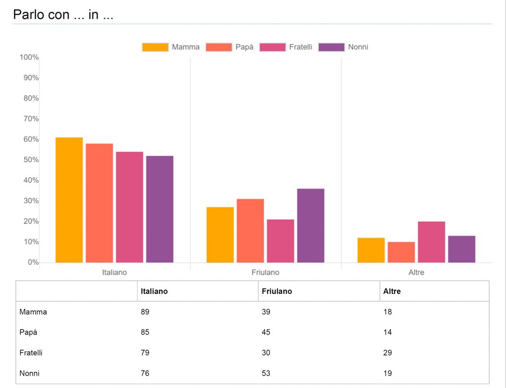Click the Mamma bar in Italiano group
The height and width of the screenshot is (388, 506).
tap(69, 200)
